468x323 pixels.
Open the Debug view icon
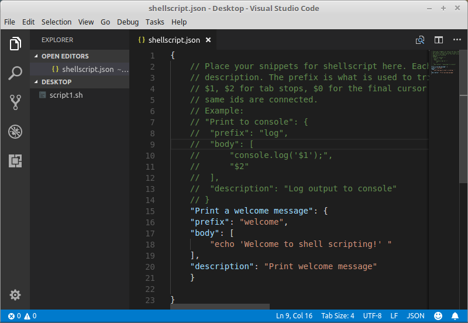pyautogui.click(x=15, y=132)
